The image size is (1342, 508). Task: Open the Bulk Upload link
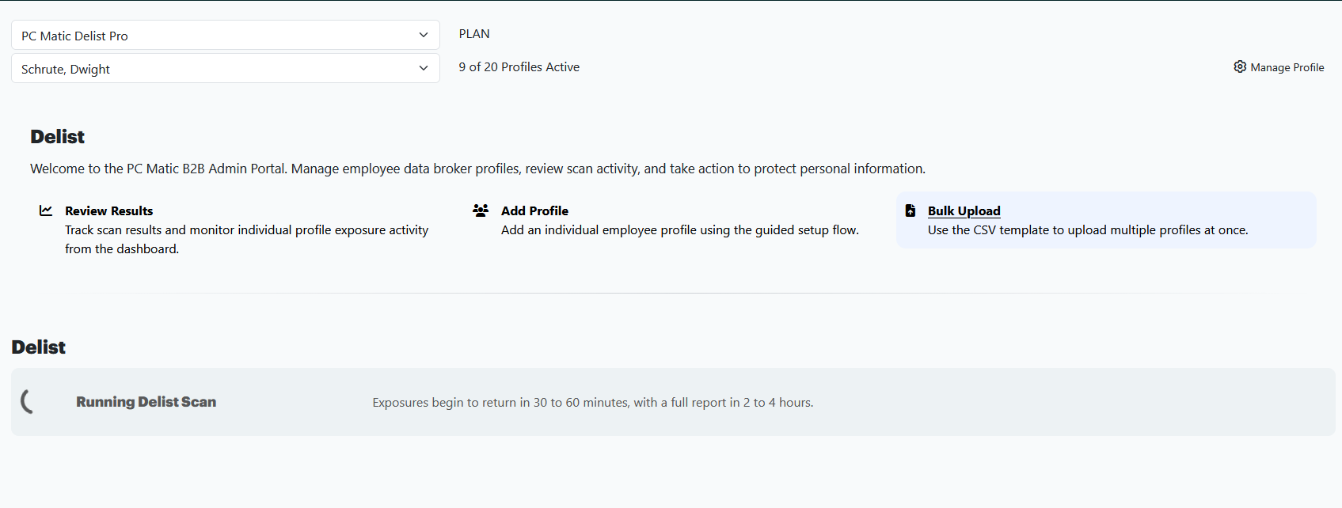pos(964,210)
